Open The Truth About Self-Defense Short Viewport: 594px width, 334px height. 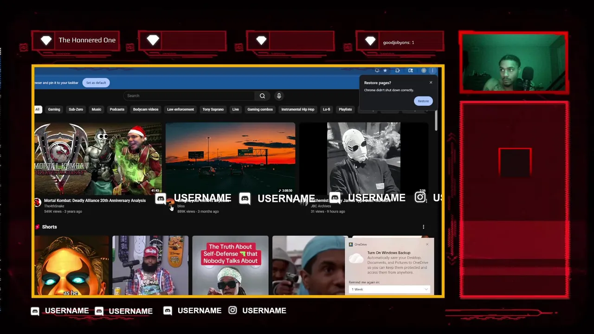pos(230,265)
